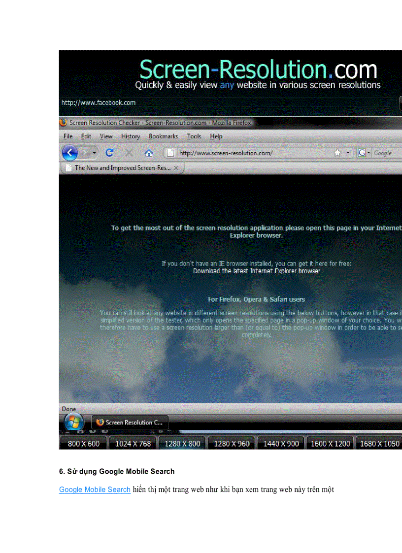This screenshot has height=553, width=402.
Task: Bookmark the page with the star icon
Action: [x=337, y=153]
